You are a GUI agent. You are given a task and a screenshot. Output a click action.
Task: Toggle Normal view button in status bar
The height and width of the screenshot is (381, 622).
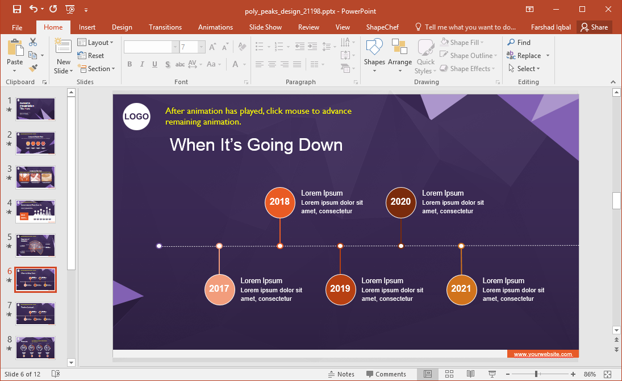point(428,374)
